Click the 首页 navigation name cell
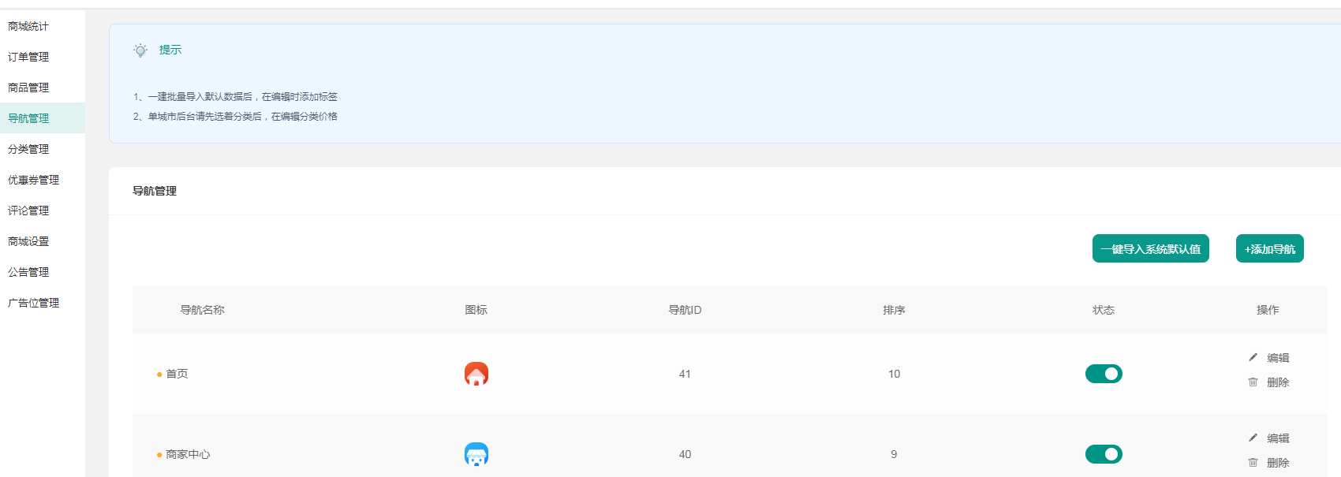 coord(177,374)
